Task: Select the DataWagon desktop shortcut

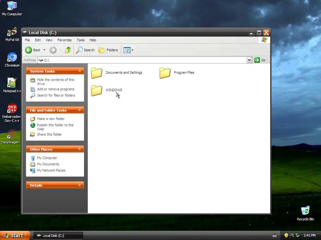Action: pyautogui.click(x=11, y=136)
